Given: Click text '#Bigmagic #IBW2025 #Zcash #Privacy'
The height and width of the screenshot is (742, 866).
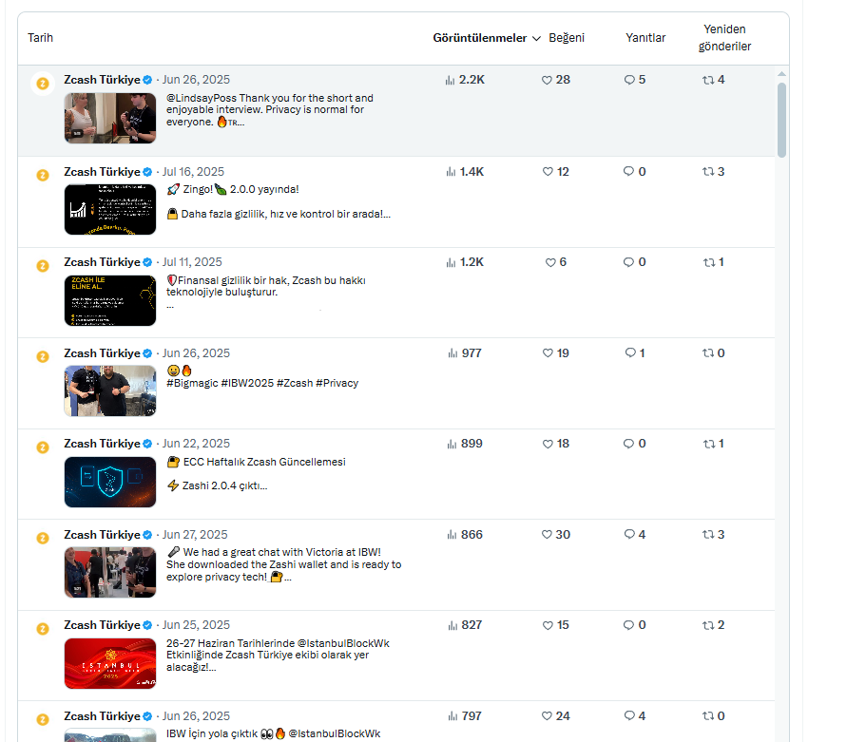Looking at the screenshot, I should tap(262, 383).
